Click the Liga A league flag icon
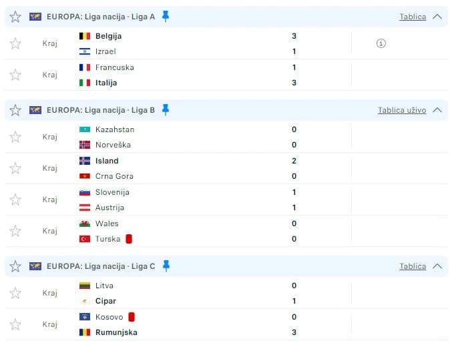Viewport: 456px width, 349px height. click(x=35, y=17)
